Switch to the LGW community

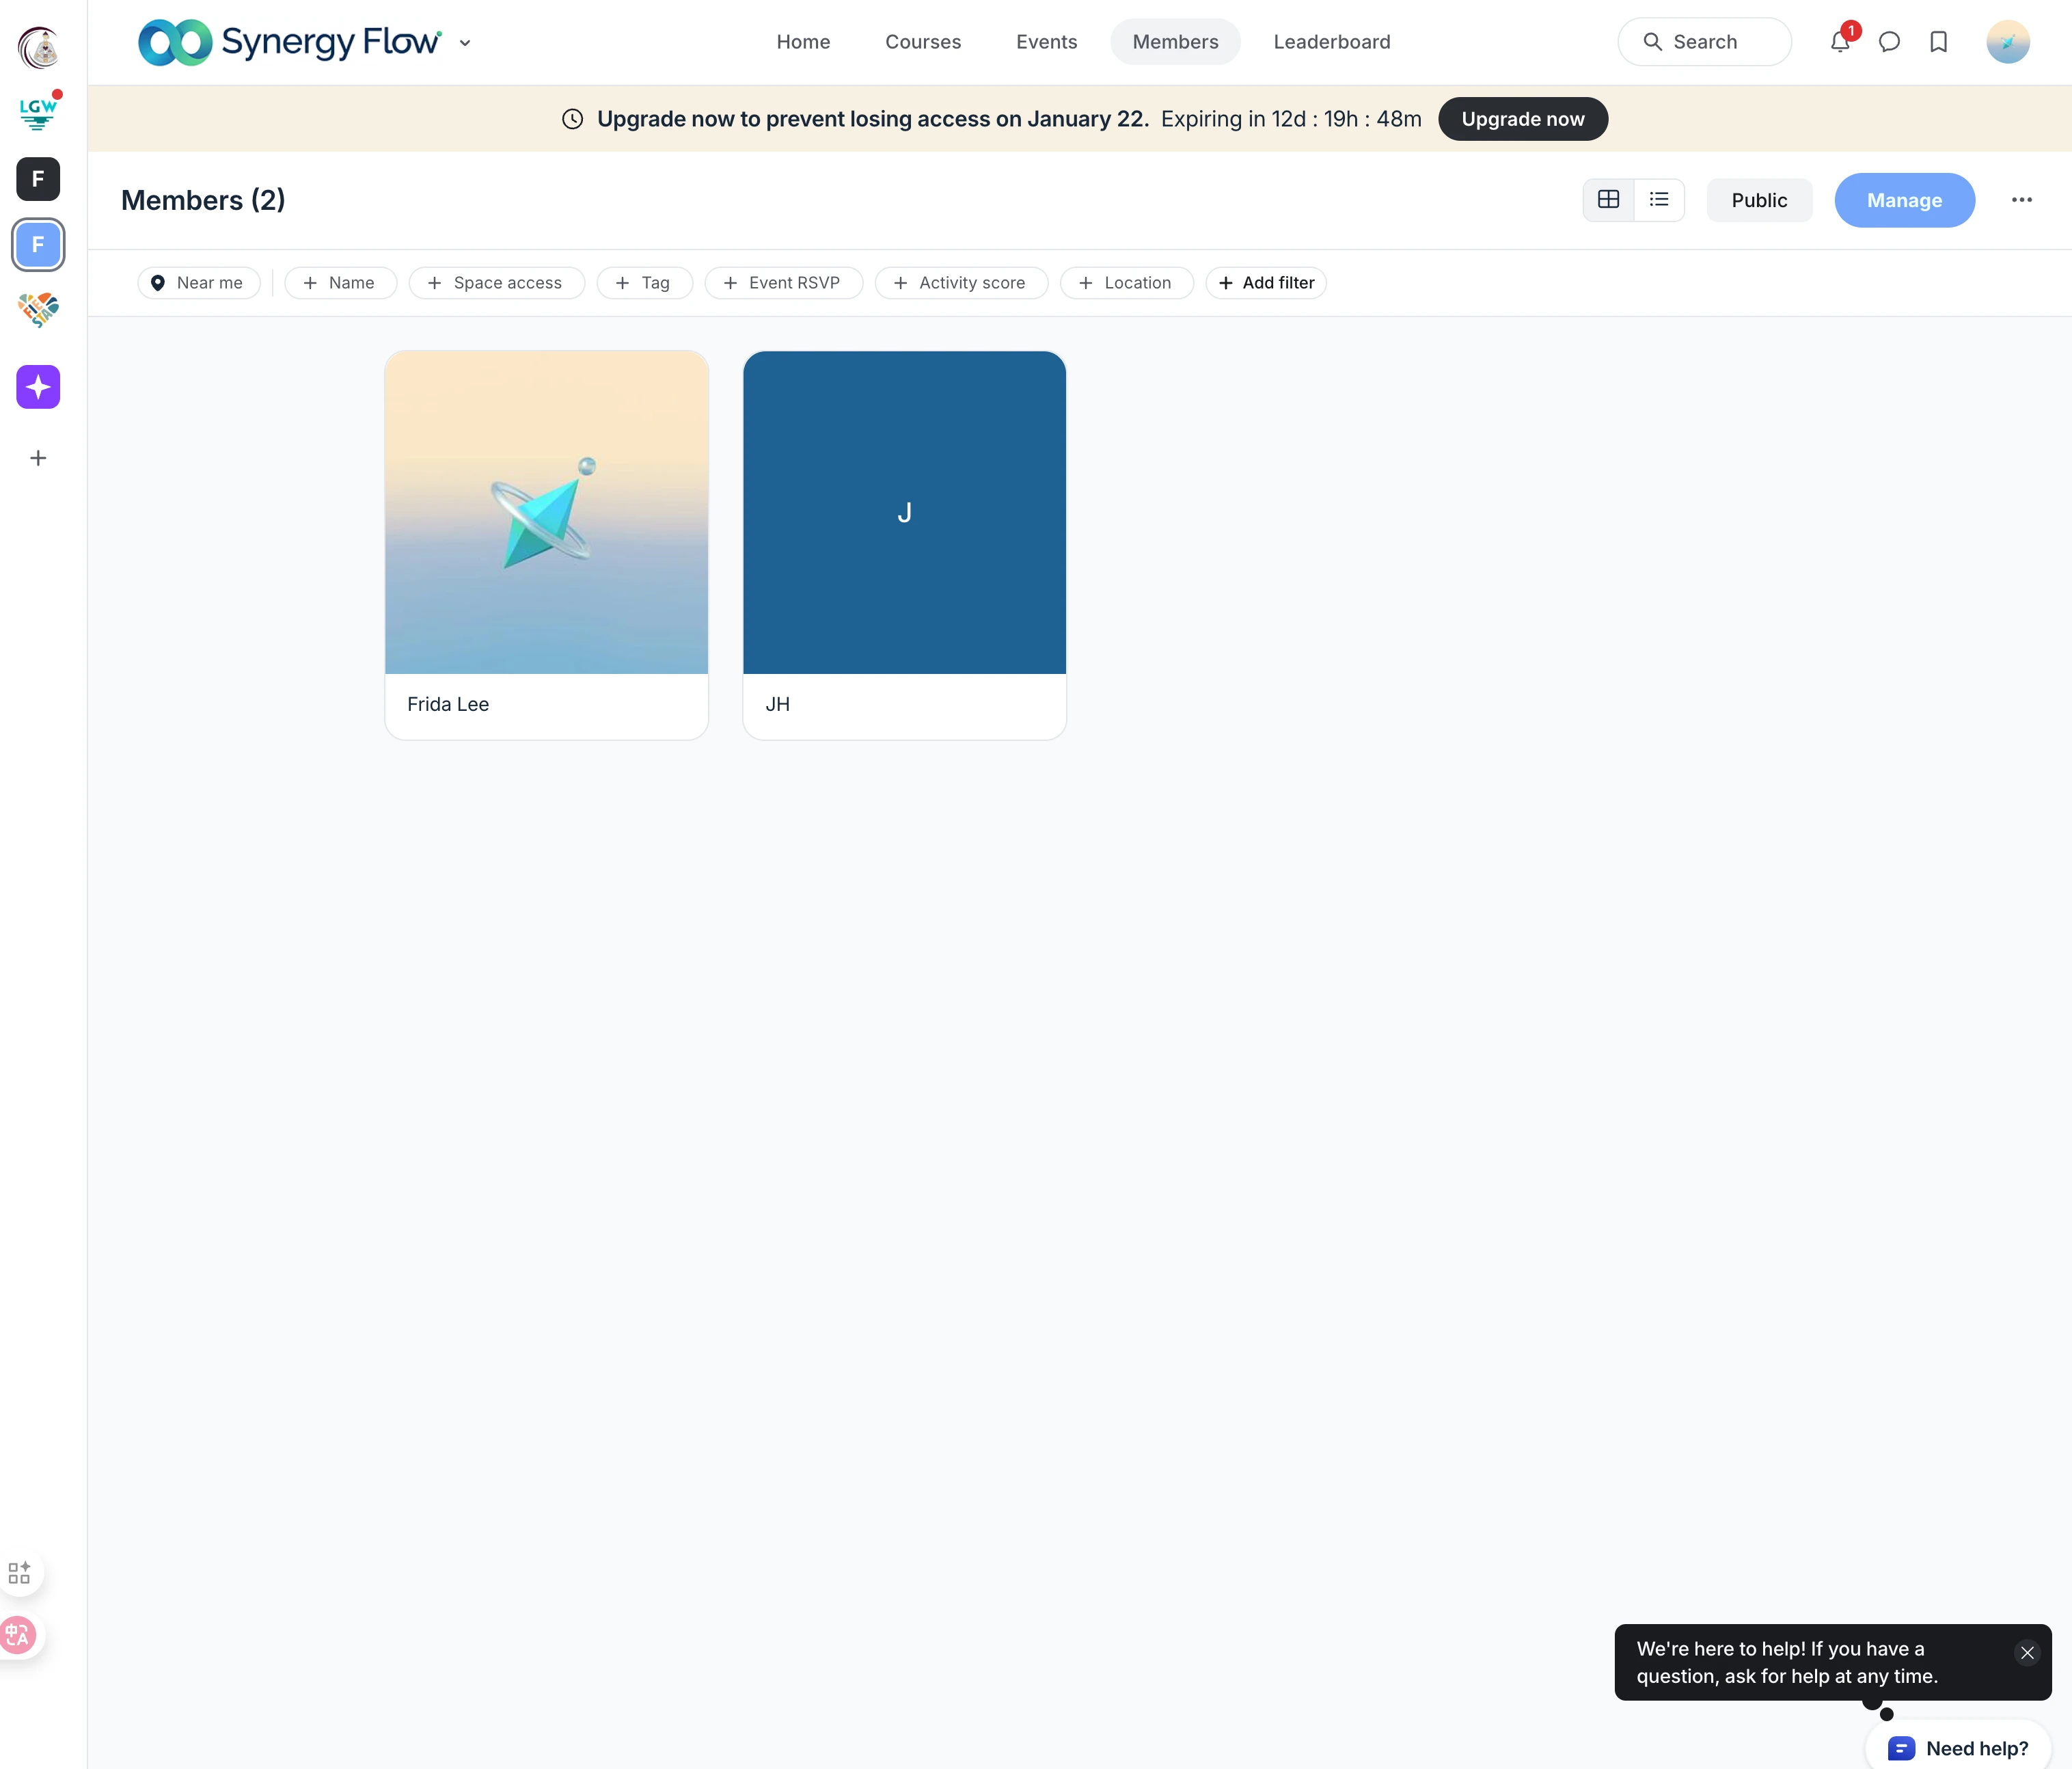pos(38,112)
